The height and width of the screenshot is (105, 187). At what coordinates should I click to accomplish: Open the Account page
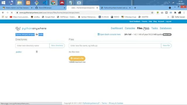(x=161, y=21)
